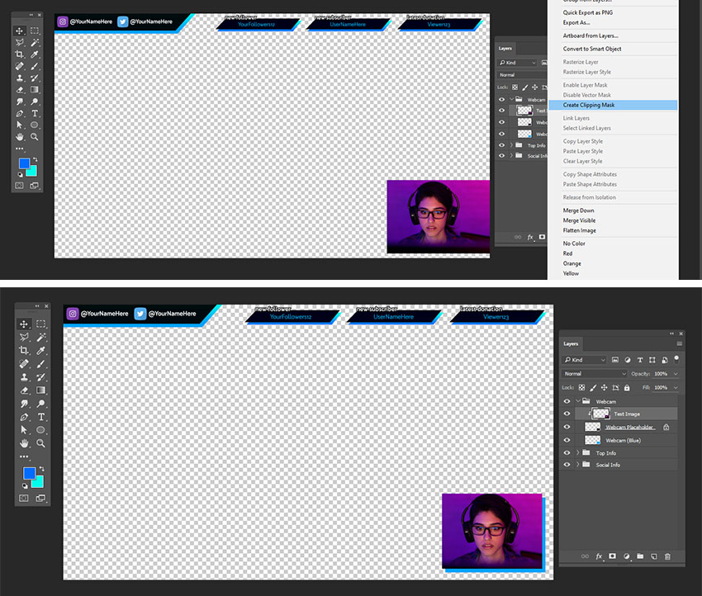Click the trash icon to delete layer in full Layers panel

pos(667,556)
